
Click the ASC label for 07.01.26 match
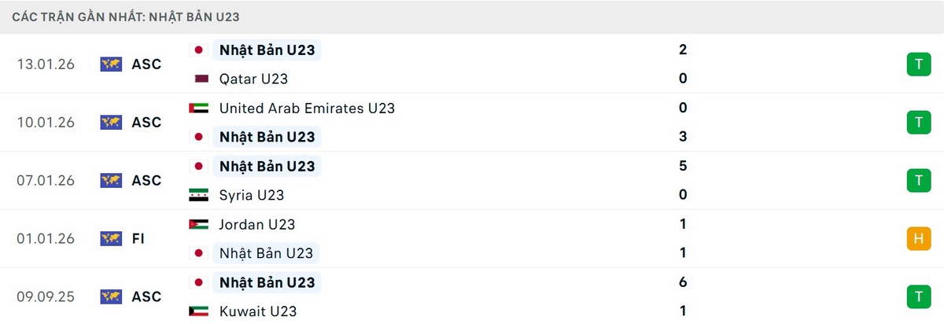tap(146, 181)
